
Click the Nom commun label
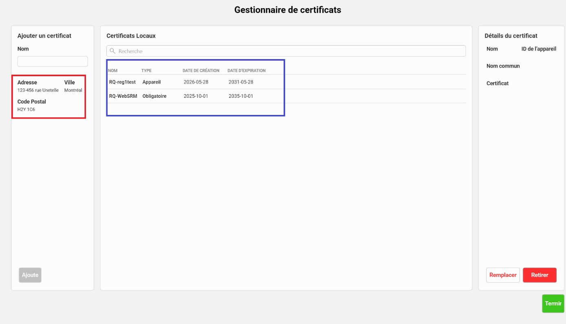(x=503, y=66)
